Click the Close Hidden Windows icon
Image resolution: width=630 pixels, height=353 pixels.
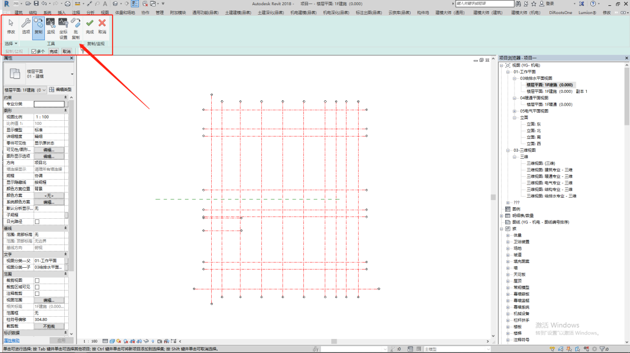(x=145, y=4)
